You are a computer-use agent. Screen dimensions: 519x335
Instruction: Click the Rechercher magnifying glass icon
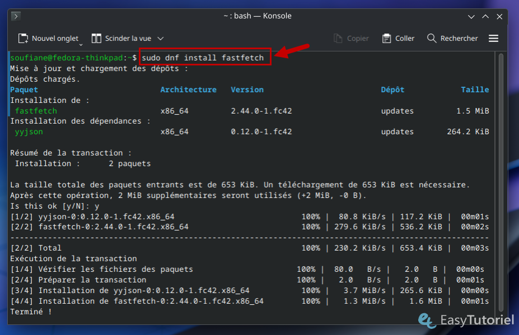pyautogui.click(x=431, y=39)
